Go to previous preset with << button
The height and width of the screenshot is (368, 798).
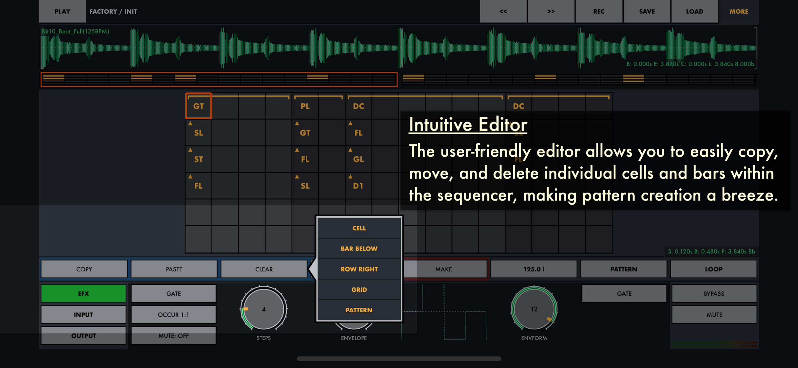503,11
